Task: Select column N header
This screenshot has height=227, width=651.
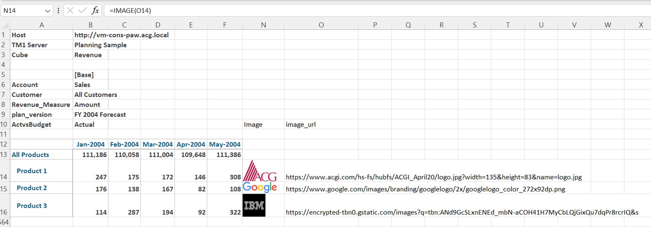Action: pyautogui.click(x=263, y=25)
